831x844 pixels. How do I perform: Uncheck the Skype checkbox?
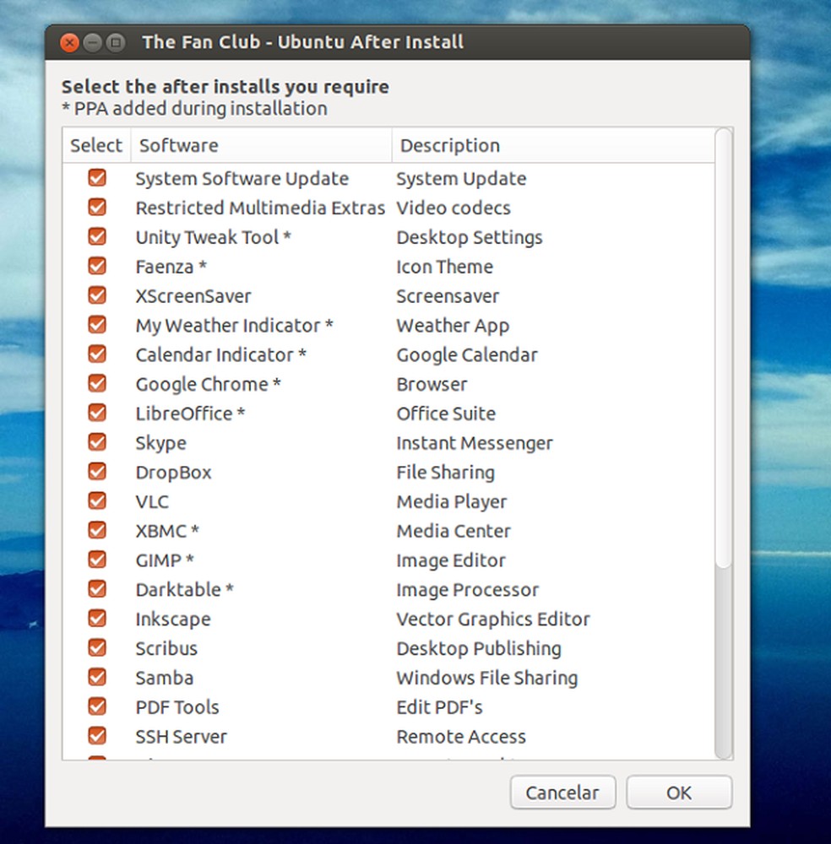pyautogui.click(x=97, y=442)
